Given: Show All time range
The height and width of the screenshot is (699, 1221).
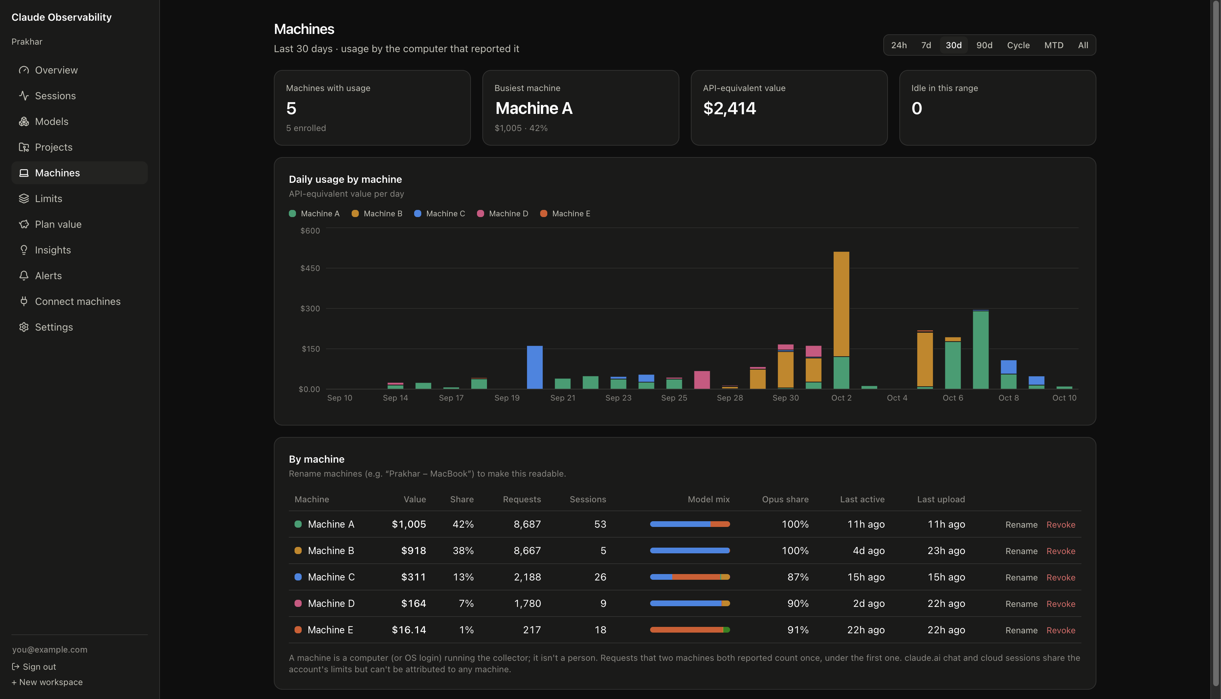Looking at the screenshot, I should 1083,45.
